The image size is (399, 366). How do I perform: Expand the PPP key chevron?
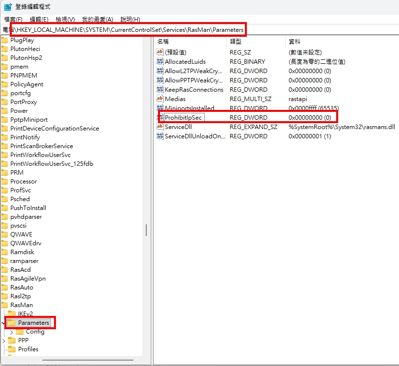[4, 340]
